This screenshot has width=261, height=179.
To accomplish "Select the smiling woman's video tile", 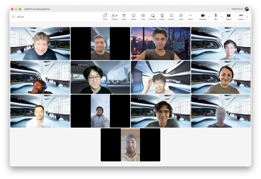I will [221, 77].
